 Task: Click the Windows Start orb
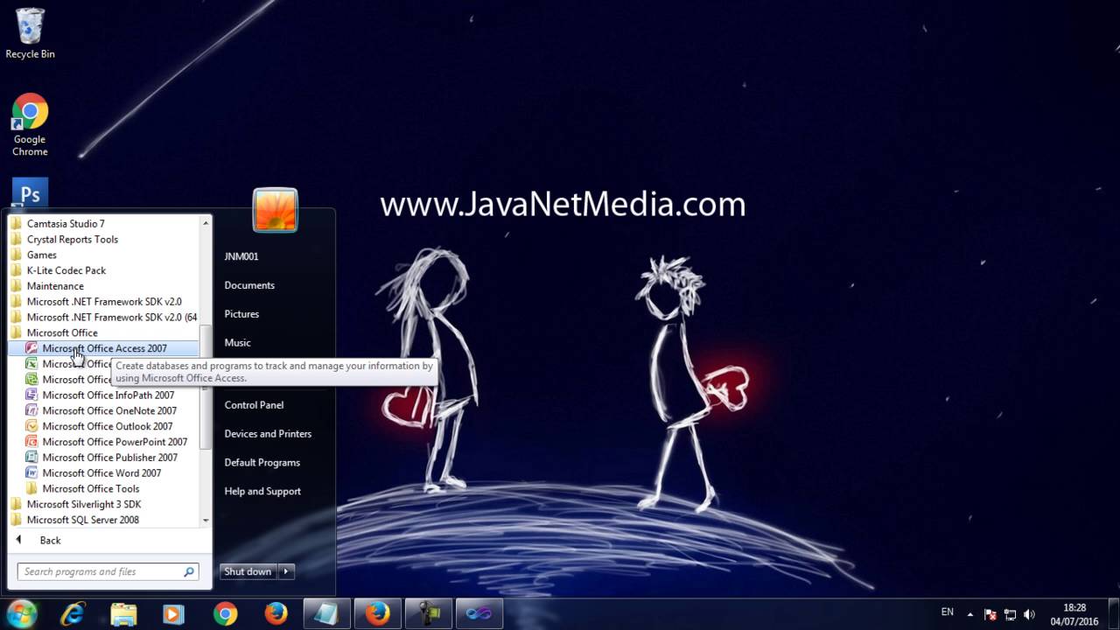tap(21, 613)
